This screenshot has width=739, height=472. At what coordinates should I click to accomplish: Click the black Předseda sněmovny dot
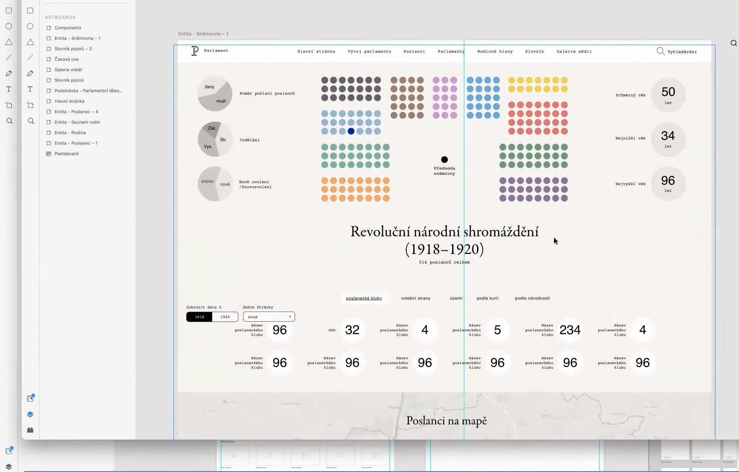444,160
